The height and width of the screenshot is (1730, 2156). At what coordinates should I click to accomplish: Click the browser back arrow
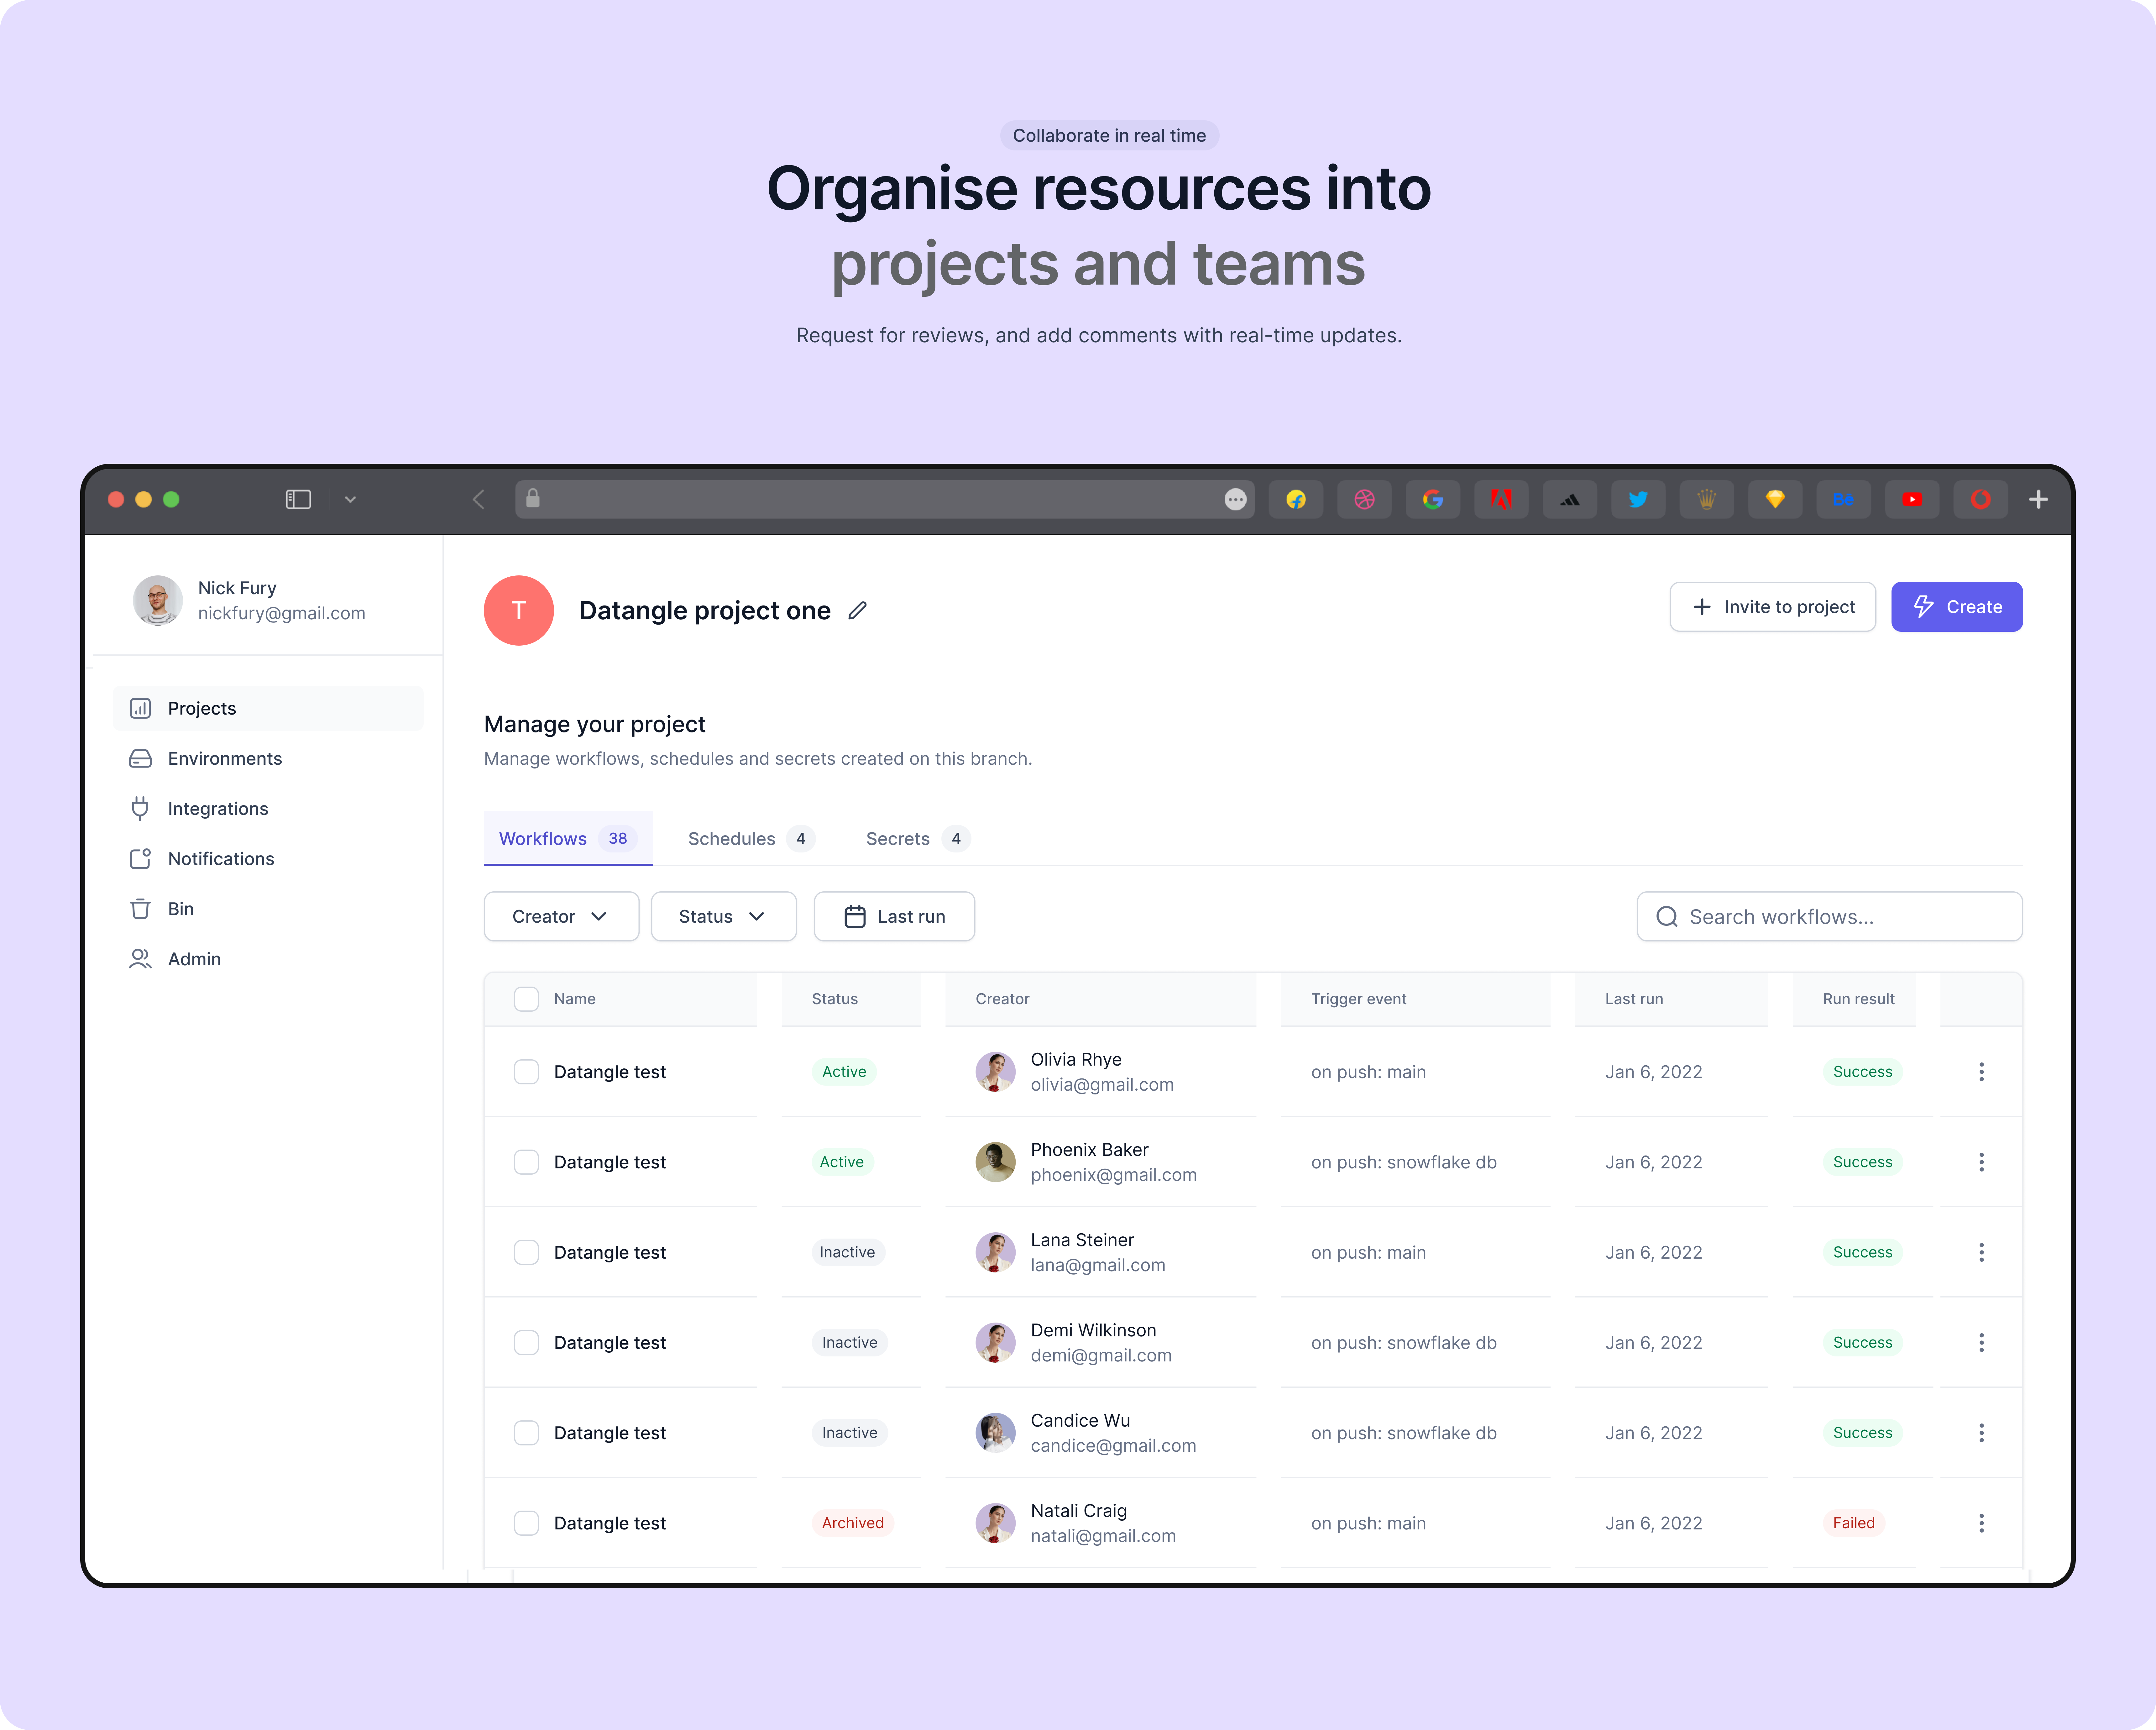click(x=478, y=499)
